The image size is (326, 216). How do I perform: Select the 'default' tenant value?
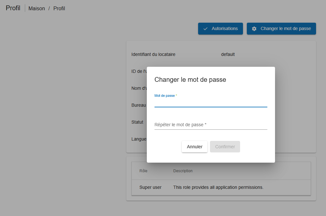[228, 54]
